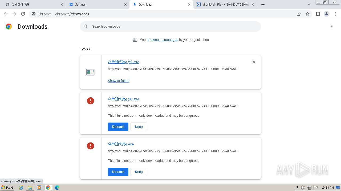Click the Chrome logo beside Downloads title
The image size is (341, 191).
(x=9, y=27)
